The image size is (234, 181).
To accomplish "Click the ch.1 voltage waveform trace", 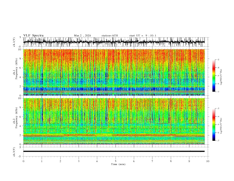I will click(114, 42).
